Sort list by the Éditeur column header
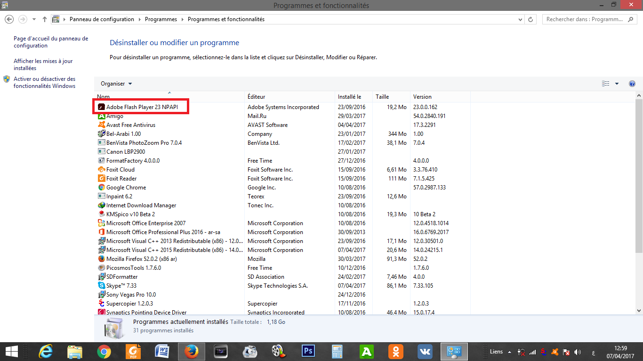Image resolution: width=643 pixels, height=361 pixels. point(290,97)
